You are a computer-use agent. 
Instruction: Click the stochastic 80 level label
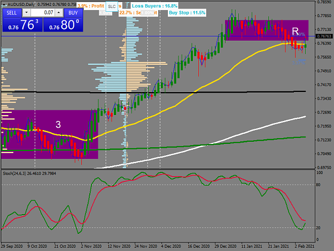tap(318, 185)
